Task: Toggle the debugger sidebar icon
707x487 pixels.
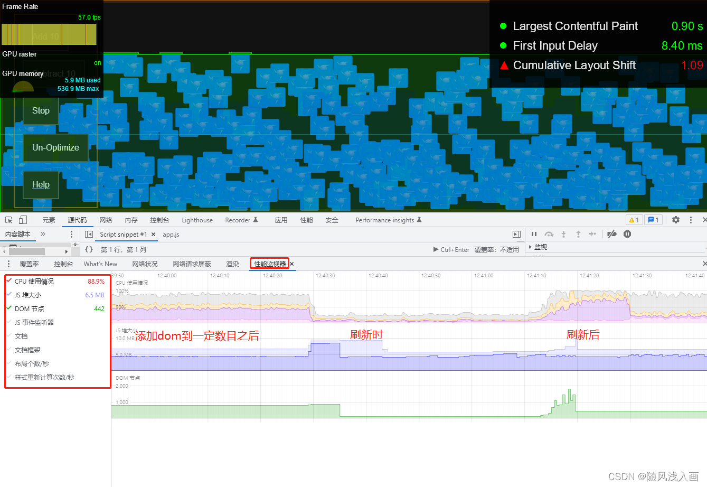Action: [x=516, y=234]
